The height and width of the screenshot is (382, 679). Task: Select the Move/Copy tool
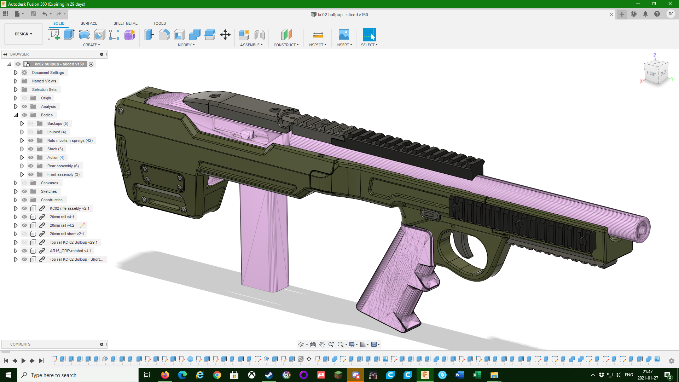click(x=225, y=35)
